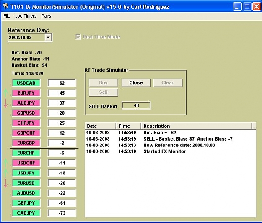Minimize the T101 IA Monitor window
Screen dimensions: 262x223
tap(237, 7)
